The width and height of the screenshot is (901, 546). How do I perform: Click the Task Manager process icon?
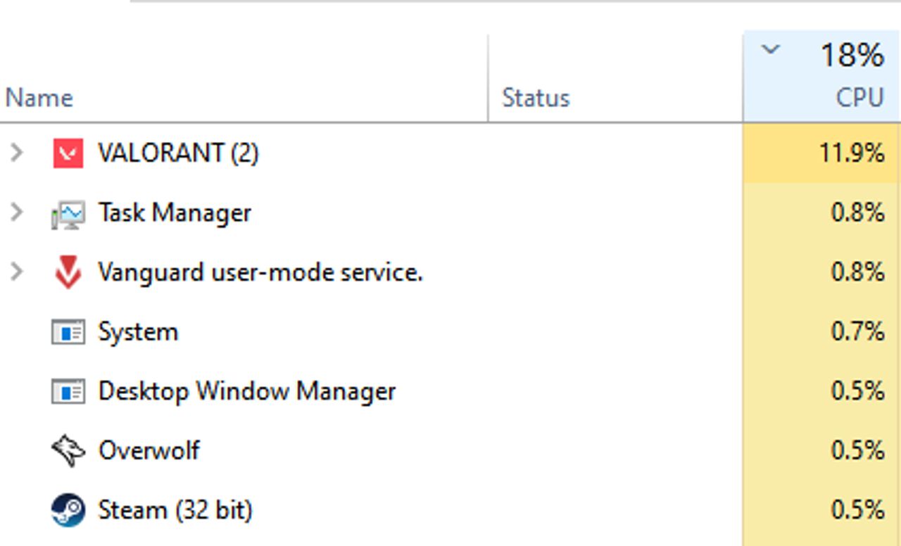(x=68, y=213)
